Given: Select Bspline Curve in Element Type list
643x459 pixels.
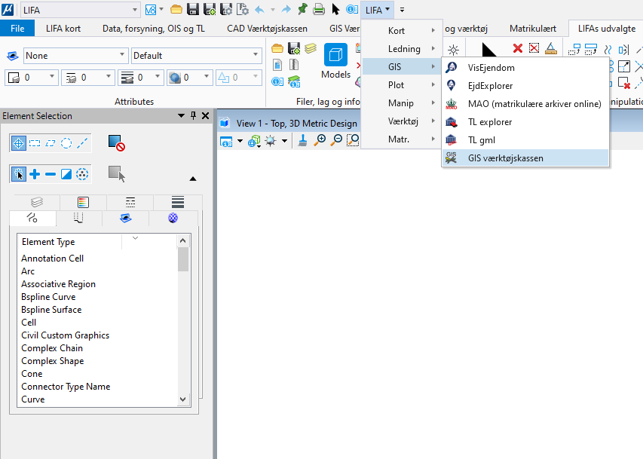Looking at the screenshot, I should [48, 297].
